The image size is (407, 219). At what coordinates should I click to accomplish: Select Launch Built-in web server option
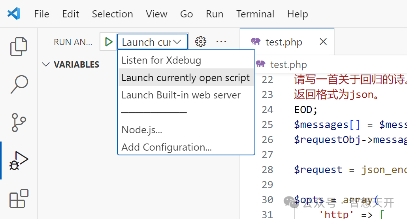(x=181, y=95)
